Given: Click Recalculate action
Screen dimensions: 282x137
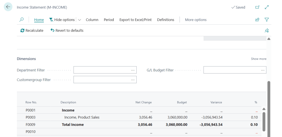Looking at the screenshot, I should (32, 30).
